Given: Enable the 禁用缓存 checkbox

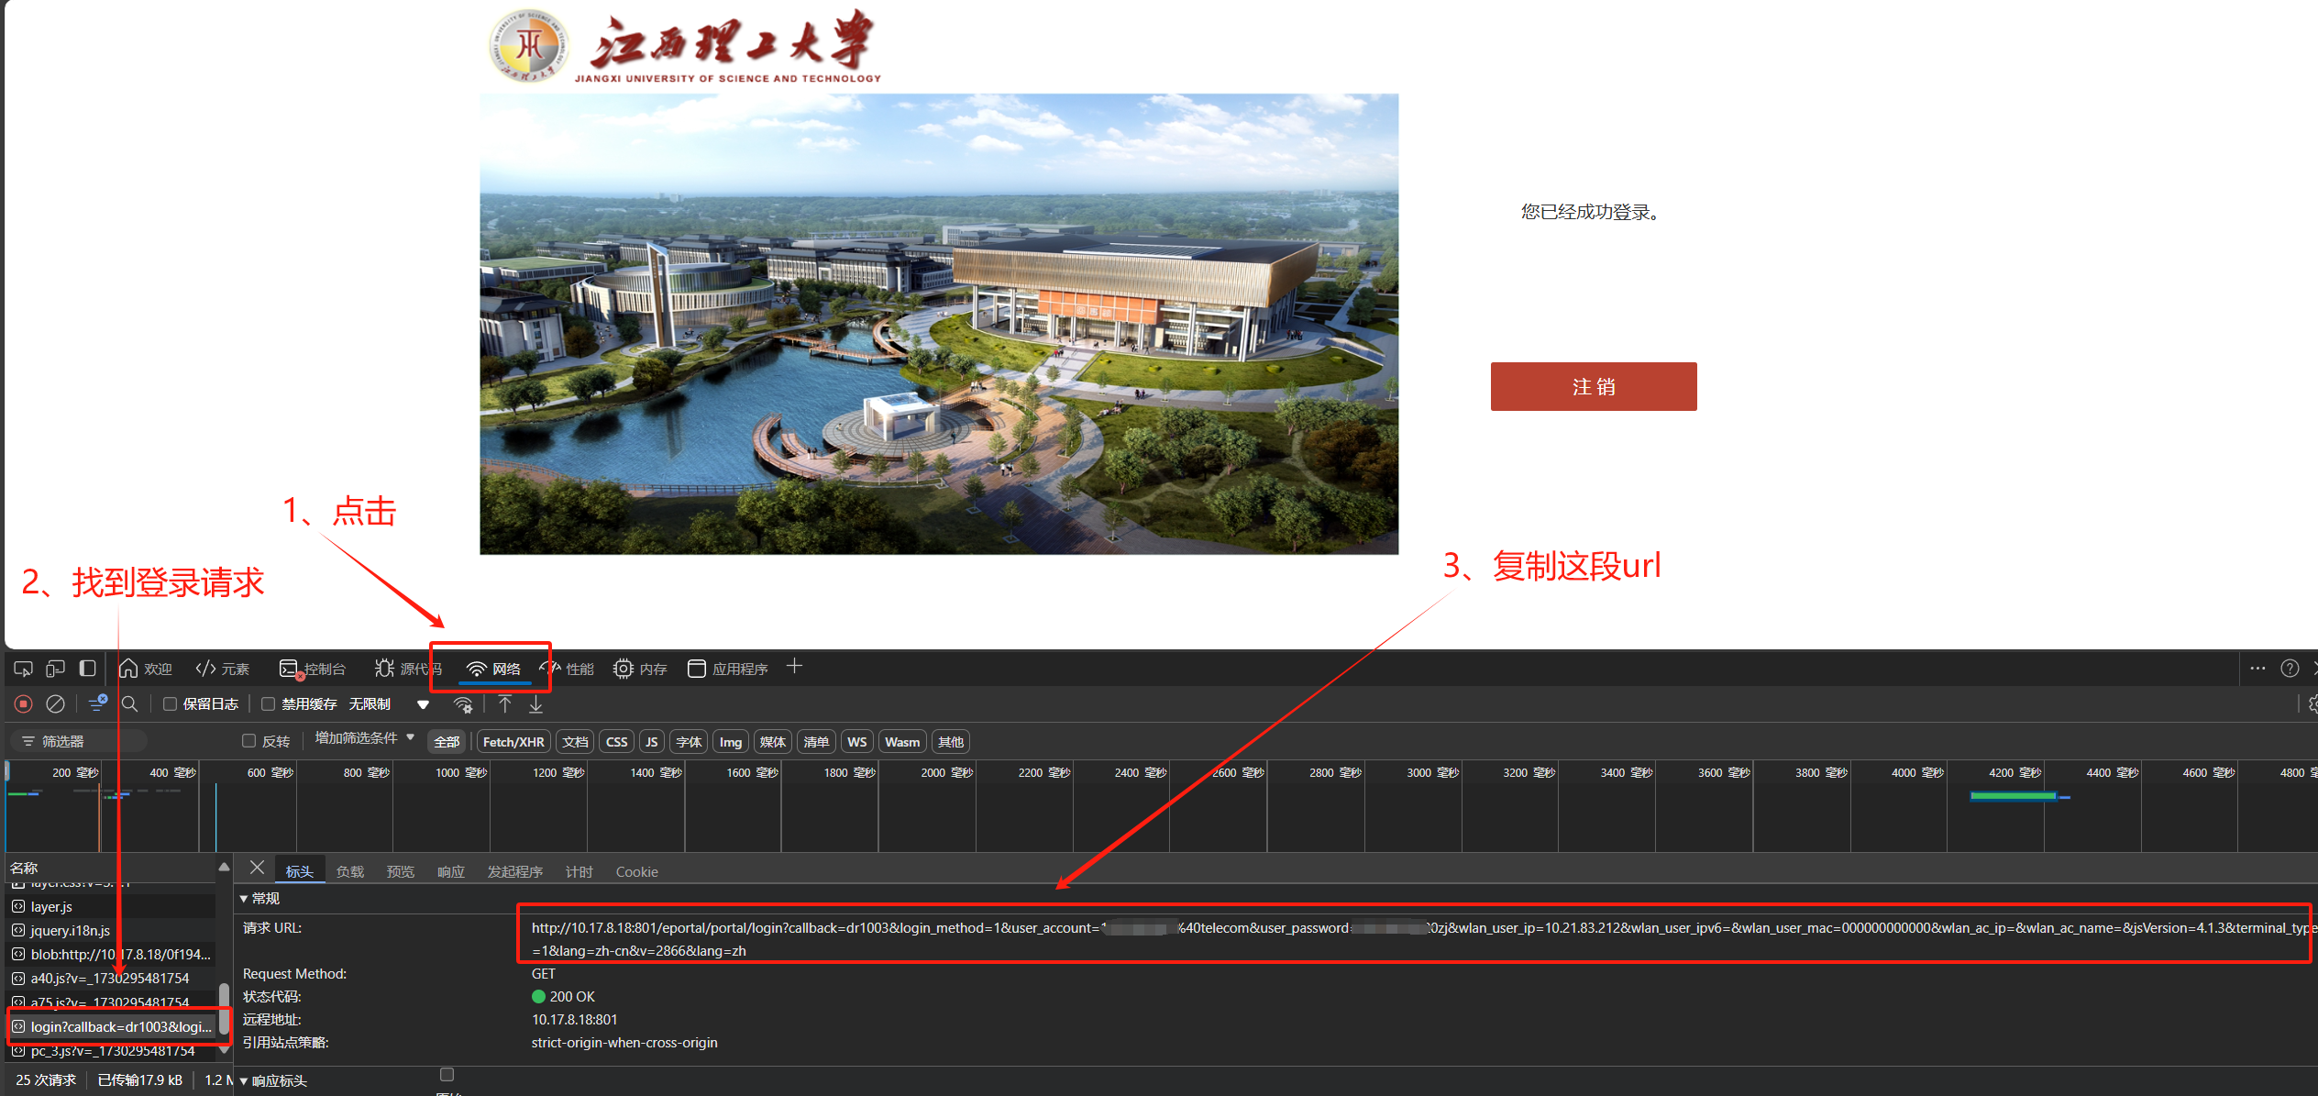Looking at the screenshot, I should pos(268,703).
